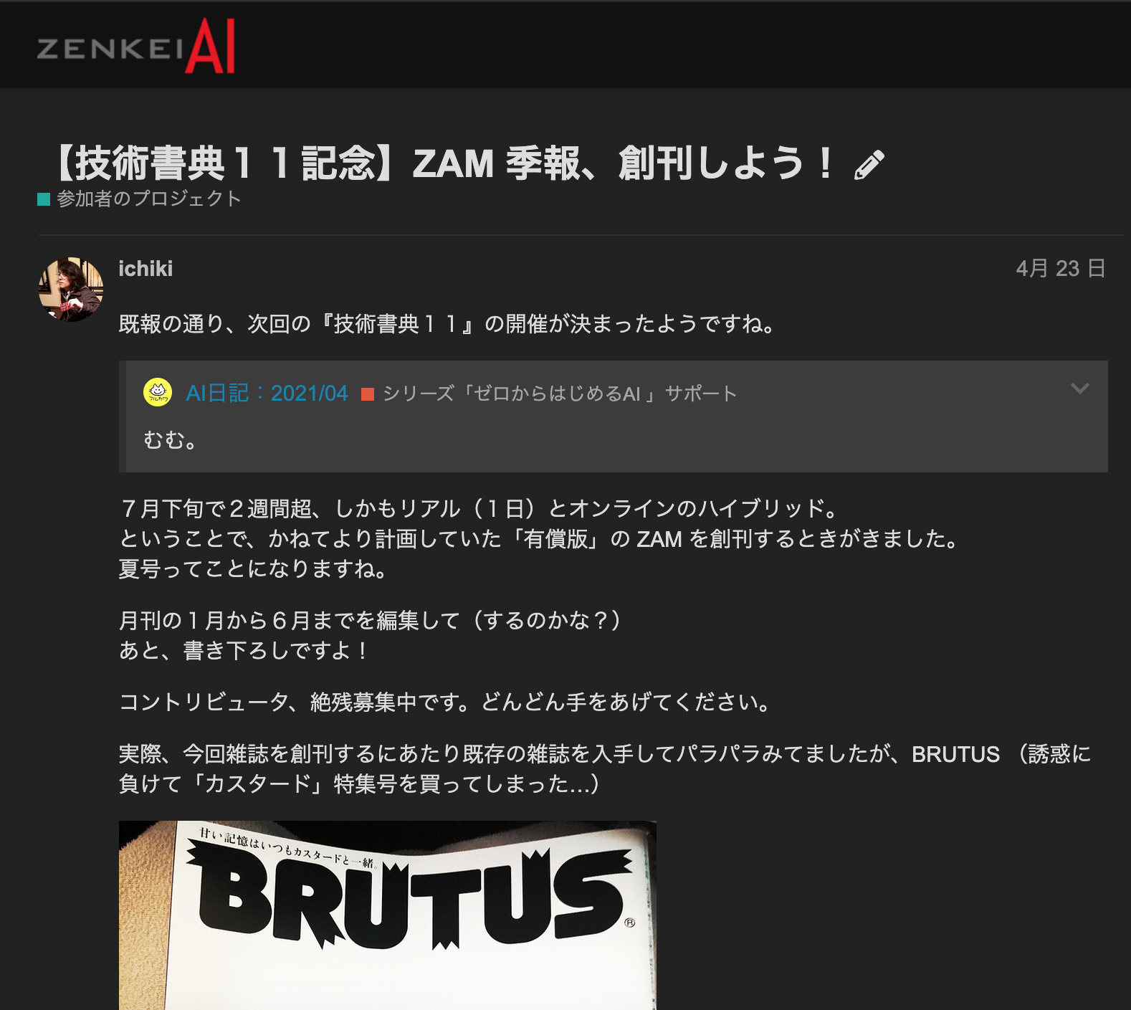Click the teal category square icon
This screenshot has width=1131, height=1010.
pos(44,199)
